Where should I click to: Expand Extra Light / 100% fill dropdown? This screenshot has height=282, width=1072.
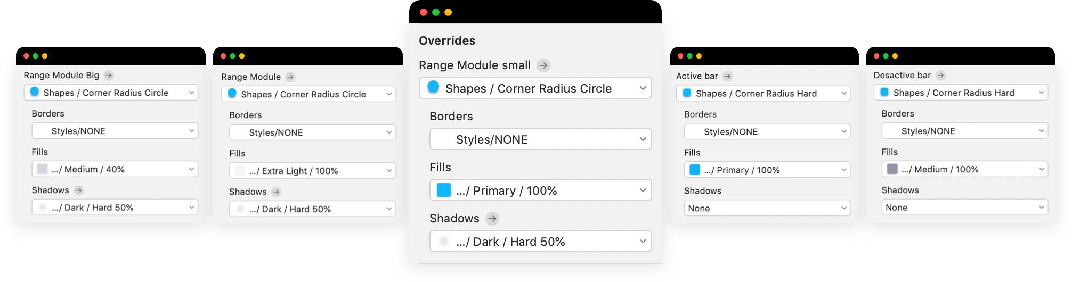[312, 171]
